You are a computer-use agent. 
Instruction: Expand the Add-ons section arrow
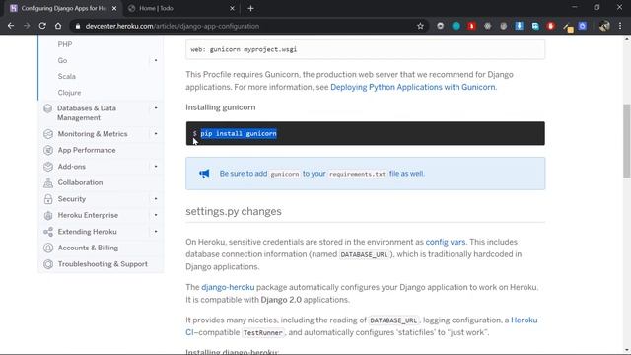click(156, 167)
